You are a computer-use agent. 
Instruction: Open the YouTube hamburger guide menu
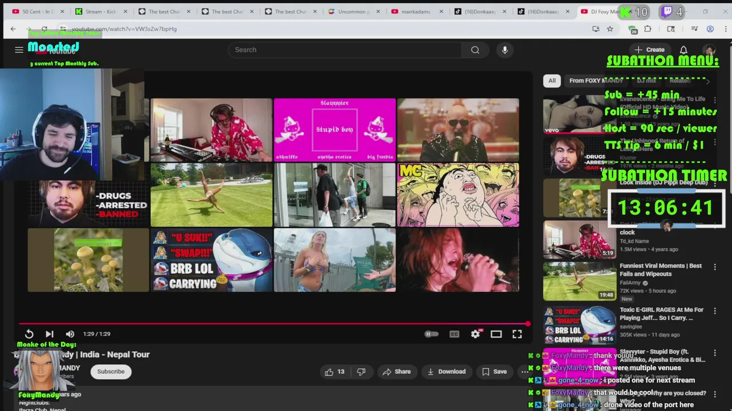coord(19,50)
